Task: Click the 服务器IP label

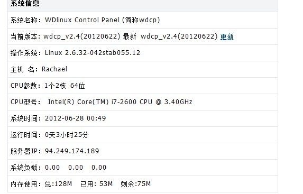Action: (24, 151)
